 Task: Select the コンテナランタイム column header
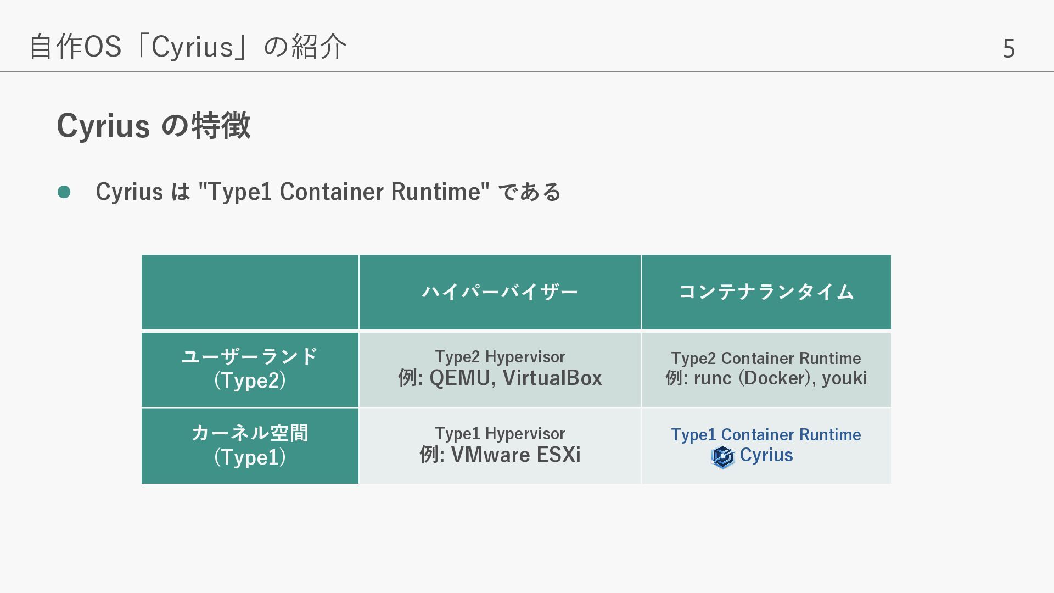click(x=766, y=292)
